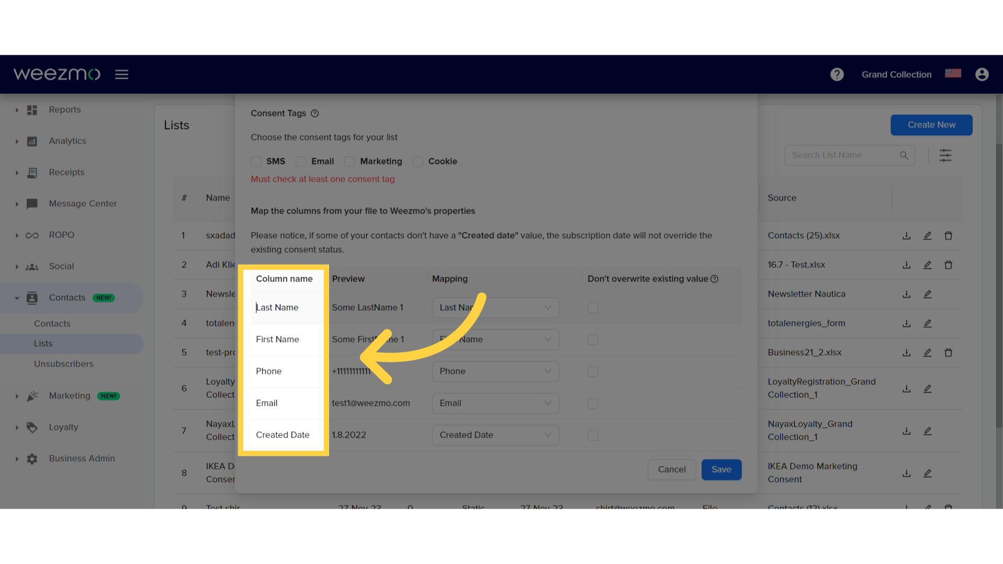The height and width of the screenshot is (564, 1003).
Task: Click the Reports sidebar icon
Action: (x=32, y=110)
